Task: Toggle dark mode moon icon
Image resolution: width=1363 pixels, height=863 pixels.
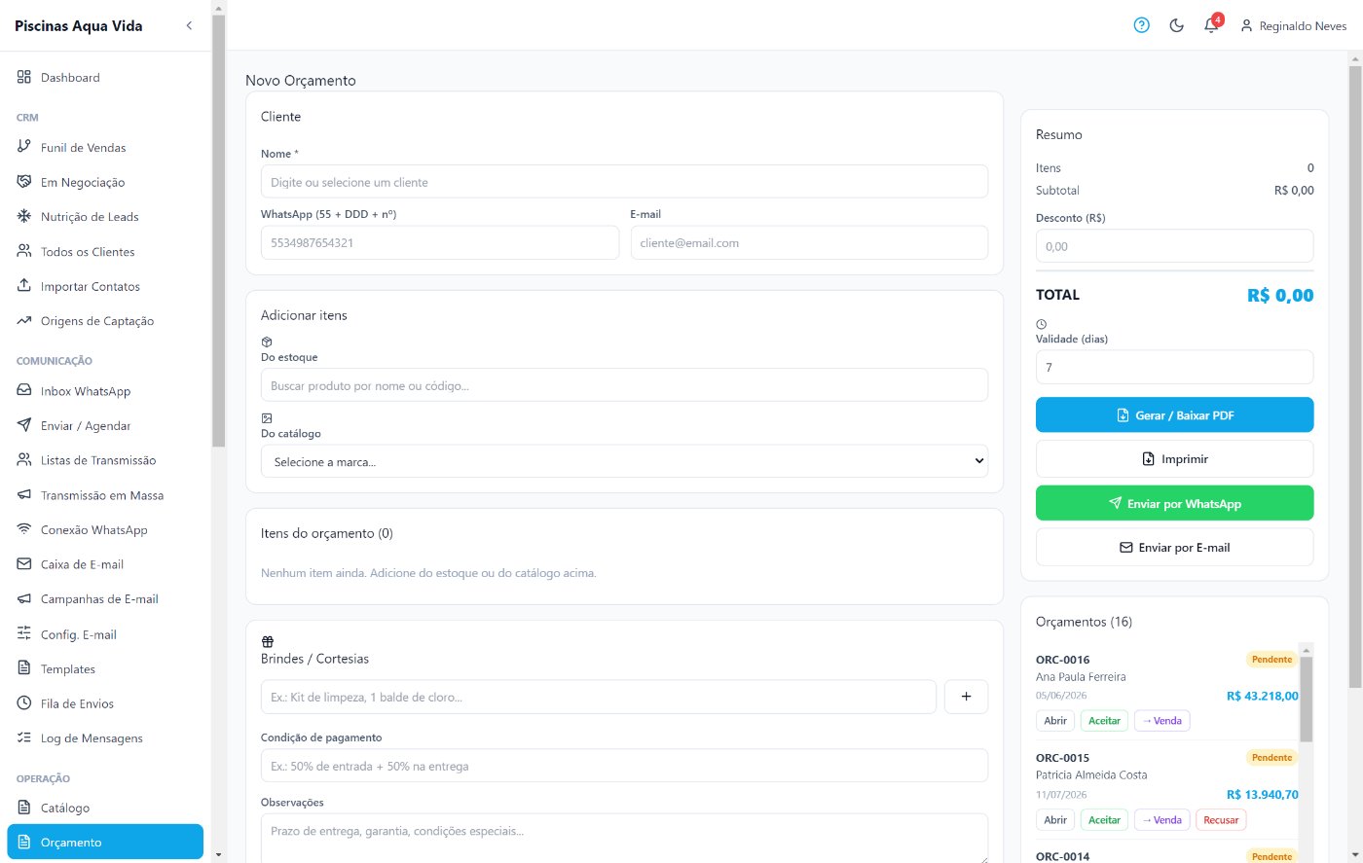Action: [x=1176, y=25]
